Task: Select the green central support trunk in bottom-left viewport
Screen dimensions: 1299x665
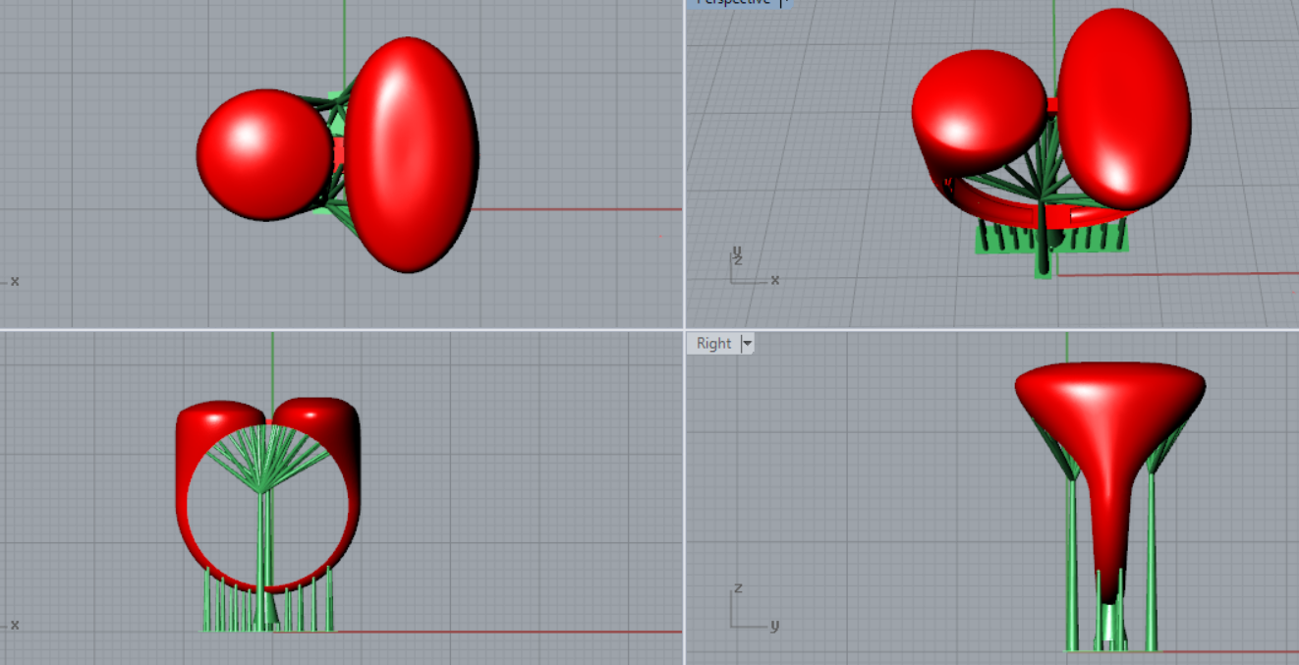Action: pos(262,550)
